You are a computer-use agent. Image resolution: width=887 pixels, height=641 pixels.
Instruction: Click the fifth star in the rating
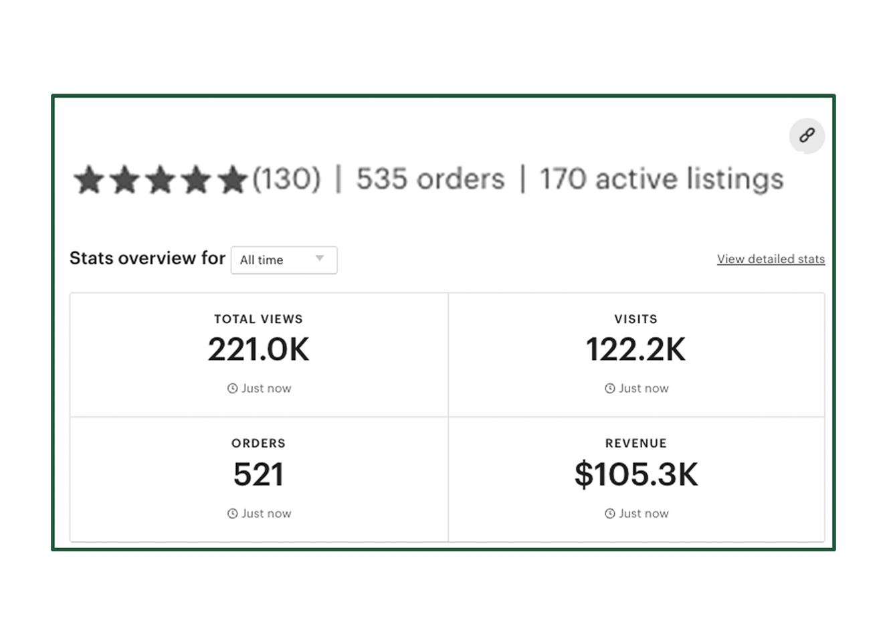tap(232, 180)
